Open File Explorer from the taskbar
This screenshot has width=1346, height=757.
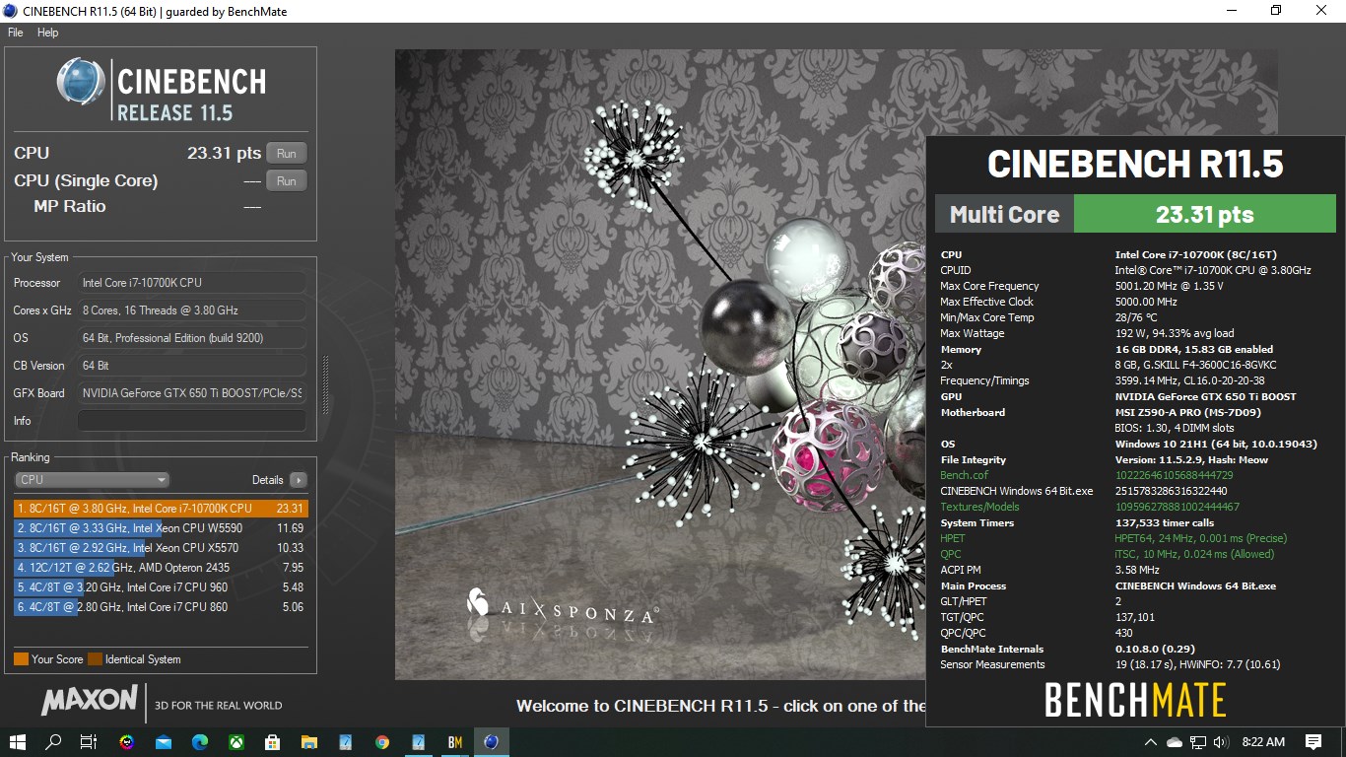point(309,741)
